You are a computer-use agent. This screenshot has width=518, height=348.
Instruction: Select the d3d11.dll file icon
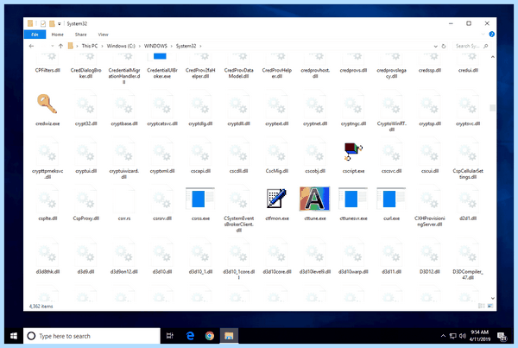391,254
